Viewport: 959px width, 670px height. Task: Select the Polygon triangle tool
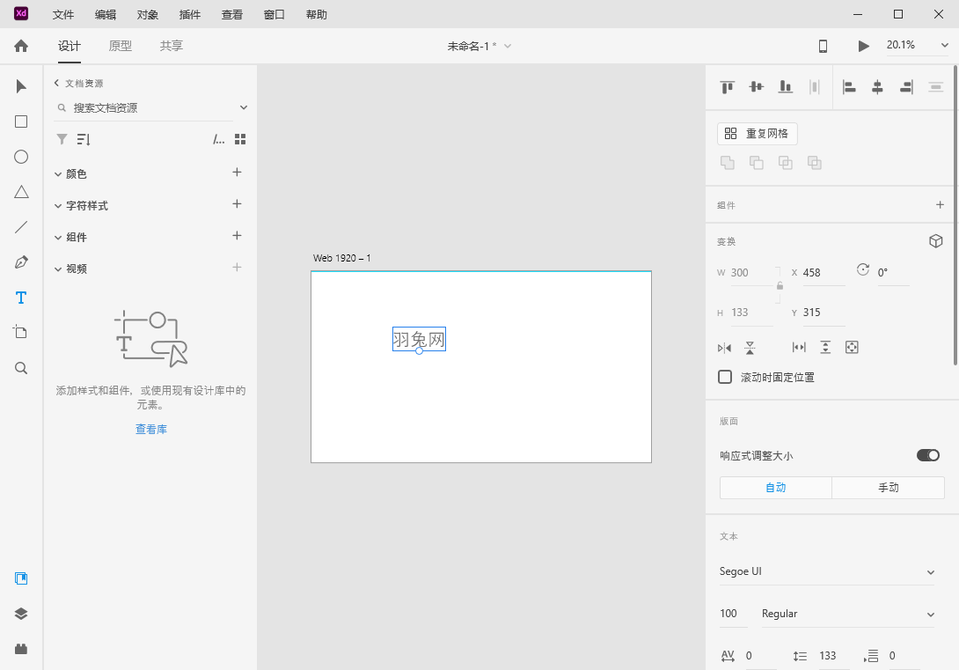tap(21, 192)
